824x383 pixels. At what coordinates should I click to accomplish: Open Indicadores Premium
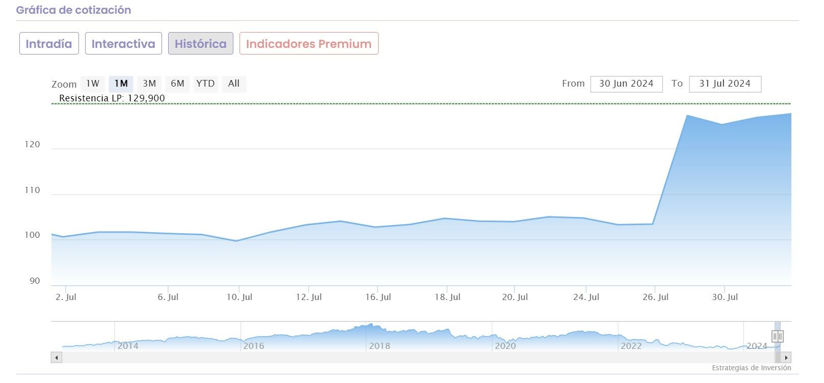[309, 44]
